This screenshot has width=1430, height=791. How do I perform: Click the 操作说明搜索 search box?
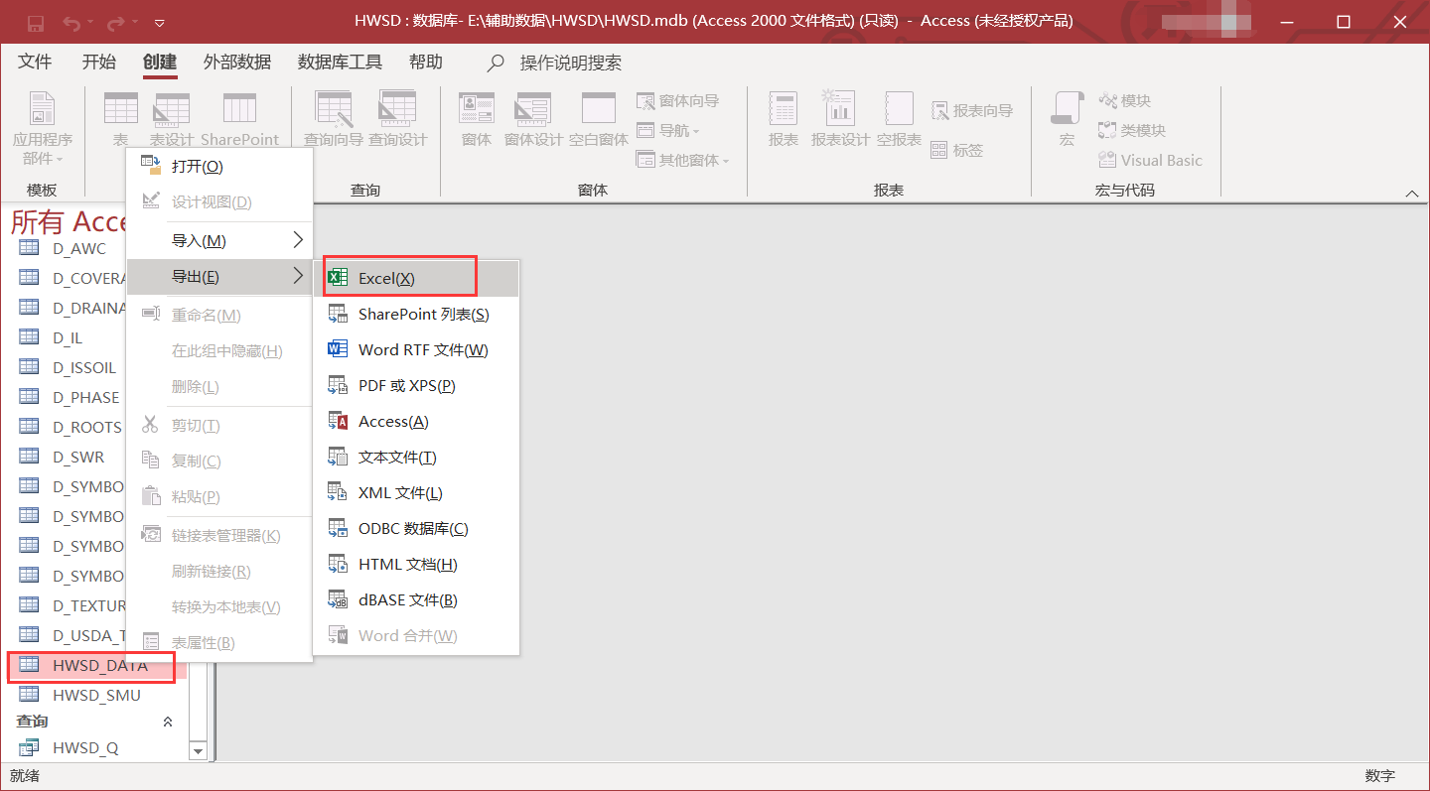click(571, 63)
